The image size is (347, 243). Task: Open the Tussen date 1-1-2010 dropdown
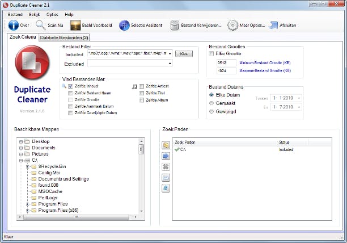(x=299, y=98)
